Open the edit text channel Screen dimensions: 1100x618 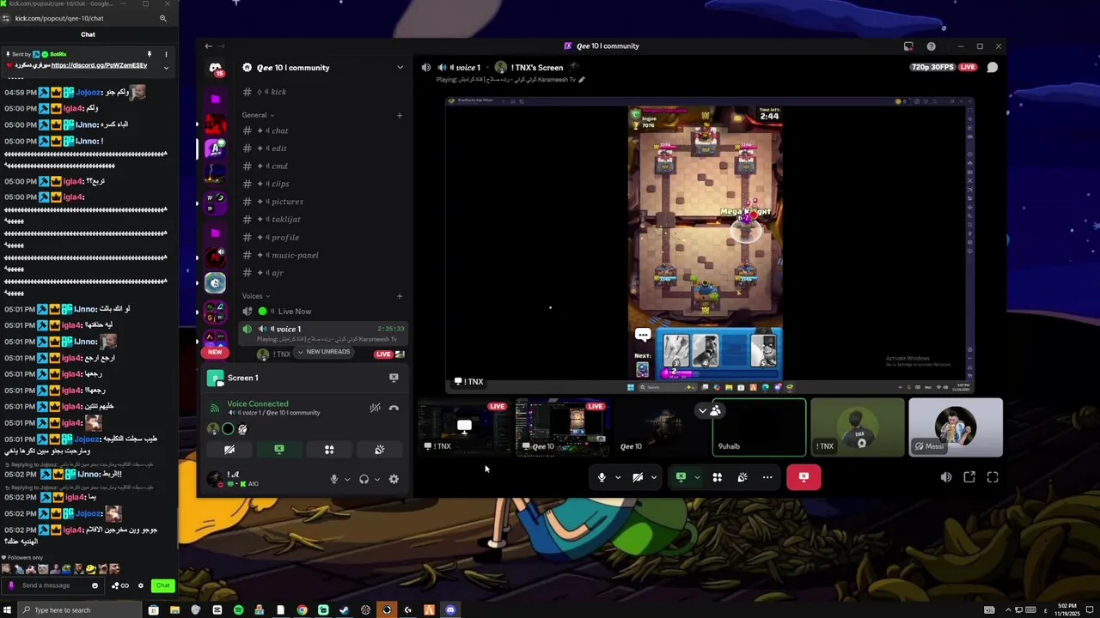(x=324, y=148)
